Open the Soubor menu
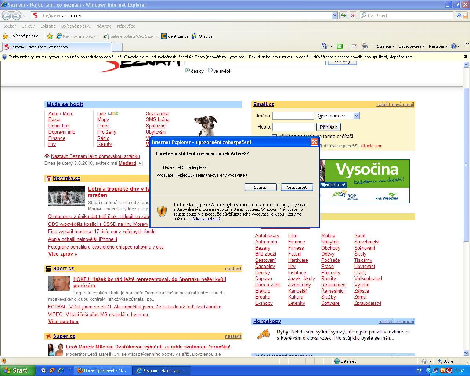The width and height of the screenshot is (470, 376). (10, 26)
